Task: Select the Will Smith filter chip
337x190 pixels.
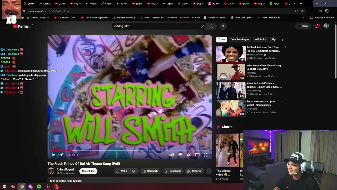Action: tap(260, 40)
